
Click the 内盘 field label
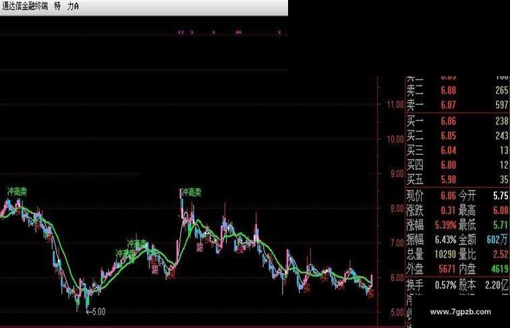click(468, 269)
